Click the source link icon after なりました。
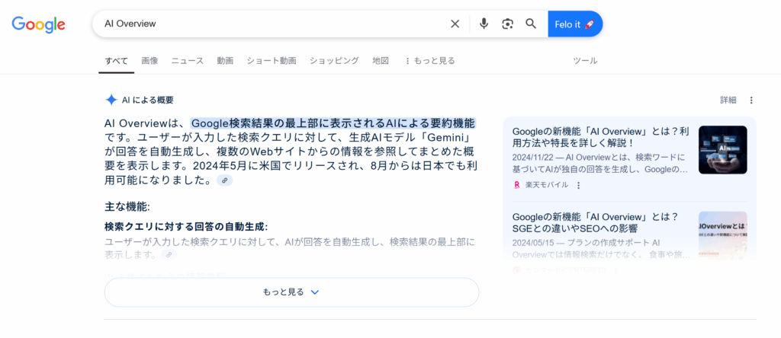781x338 pixels. click(x=225, y=180)
